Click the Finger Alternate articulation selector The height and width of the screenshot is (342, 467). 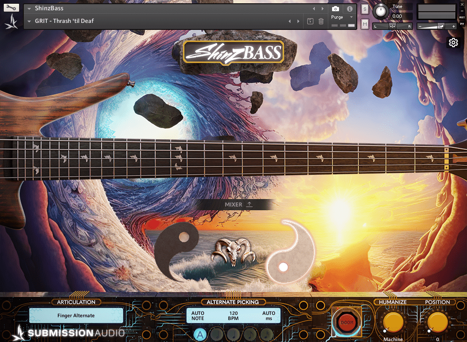(76, 315)
